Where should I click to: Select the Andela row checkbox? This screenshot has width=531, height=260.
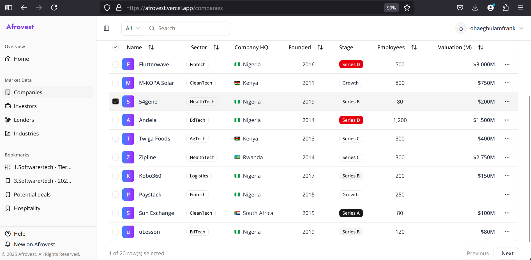point(116,120)
